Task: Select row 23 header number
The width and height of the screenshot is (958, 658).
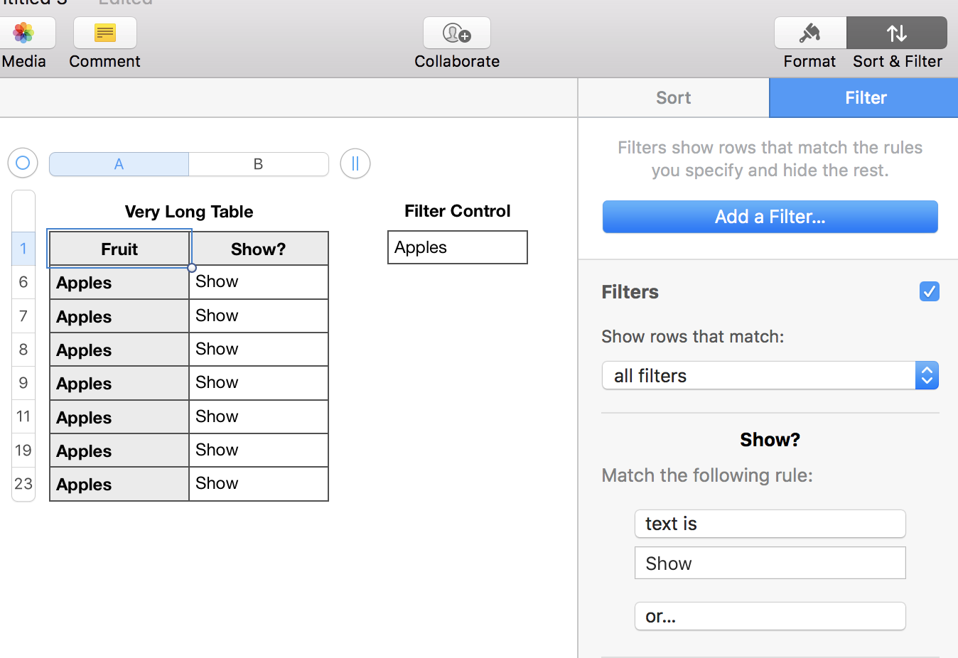Action: (23, 484)
